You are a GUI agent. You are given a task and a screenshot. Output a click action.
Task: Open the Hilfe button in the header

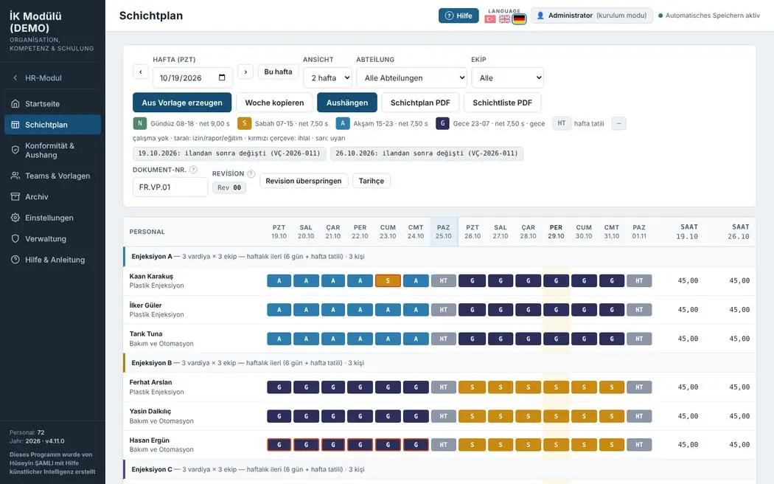(x=459, y=15)
